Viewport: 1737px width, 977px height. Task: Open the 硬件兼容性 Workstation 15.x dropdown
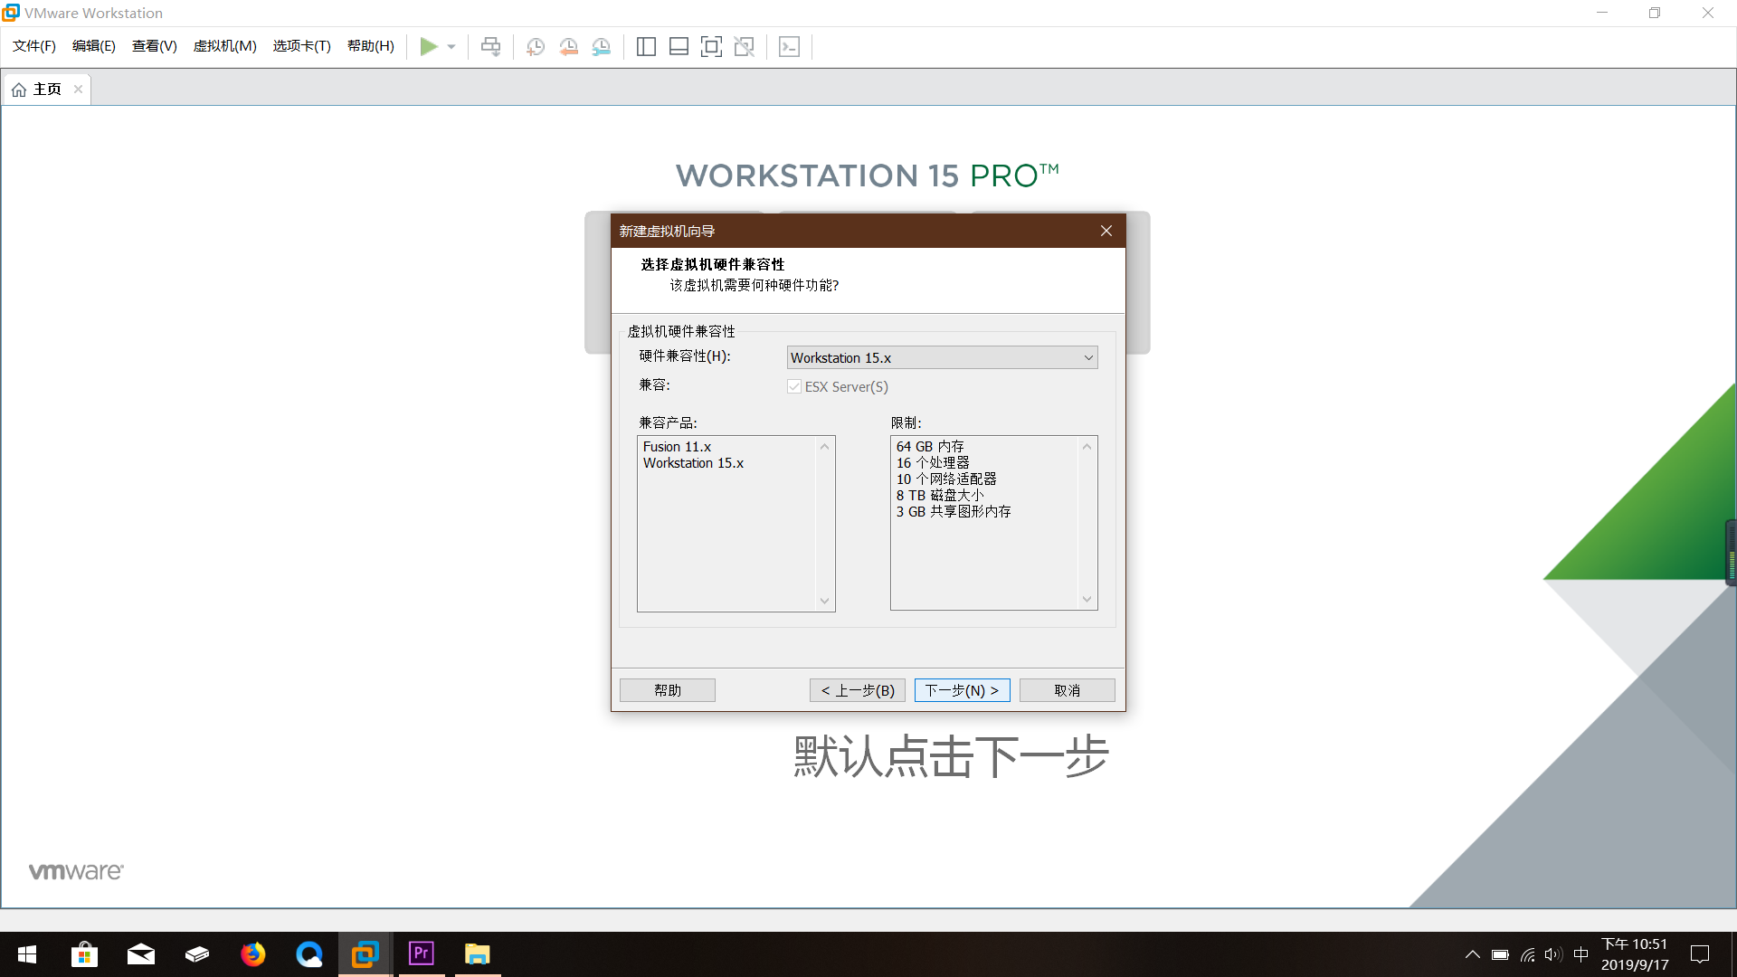[x=942, y=357]
